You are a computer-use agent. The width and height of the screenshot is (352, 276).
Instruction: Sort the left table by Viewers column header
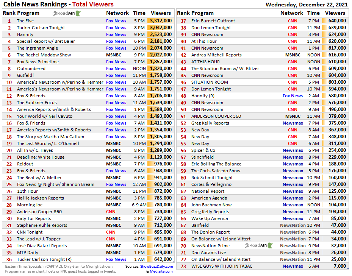(161, 13)
